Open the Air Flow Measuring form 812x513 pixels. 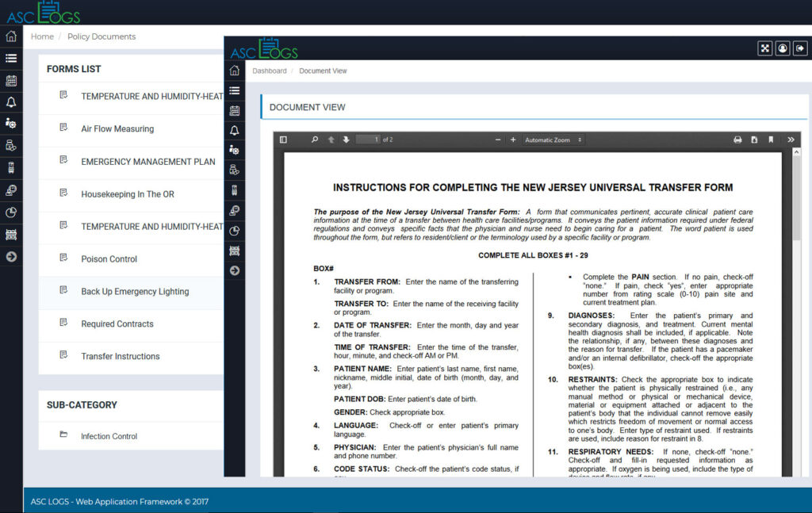point(117,128)
